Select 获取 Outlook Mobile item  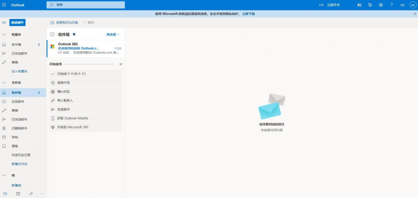click(86, 118)
